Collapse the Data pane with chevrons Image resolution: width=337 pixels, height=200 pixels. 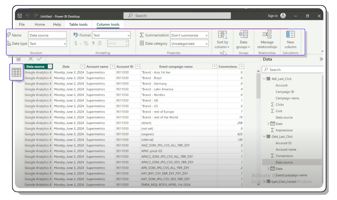(321, 59)
